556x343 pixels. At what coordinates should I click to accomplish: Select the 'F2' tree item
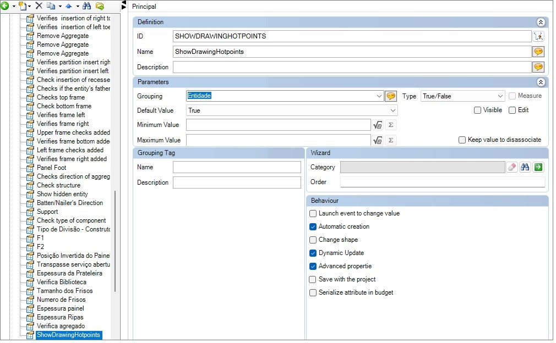click(40, 247)
